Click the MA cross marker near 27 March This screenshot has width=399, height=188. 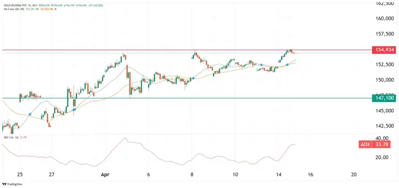tap(74, 109)
